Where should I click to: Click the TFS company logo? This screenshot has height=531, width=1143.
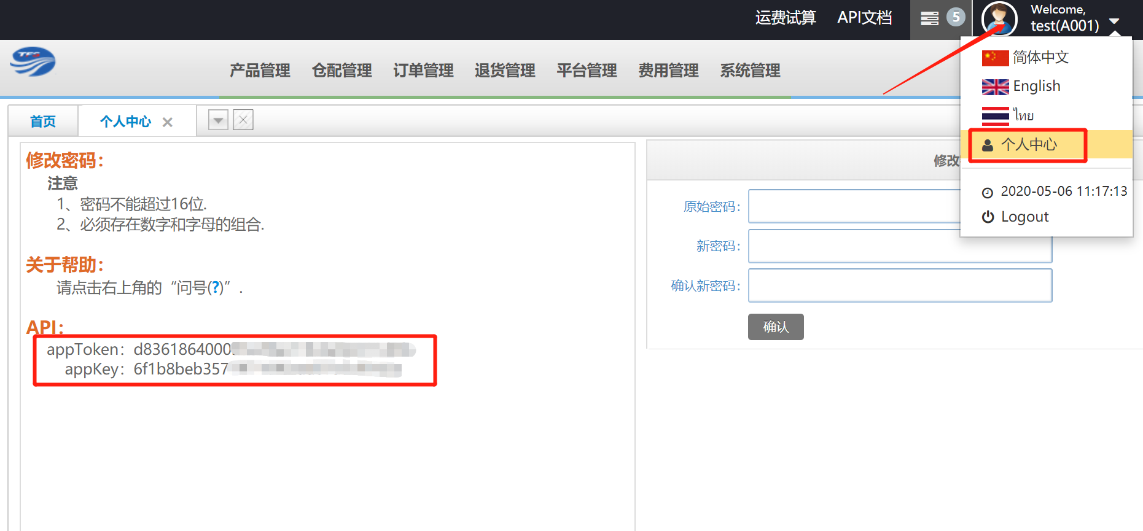[33, 62]
